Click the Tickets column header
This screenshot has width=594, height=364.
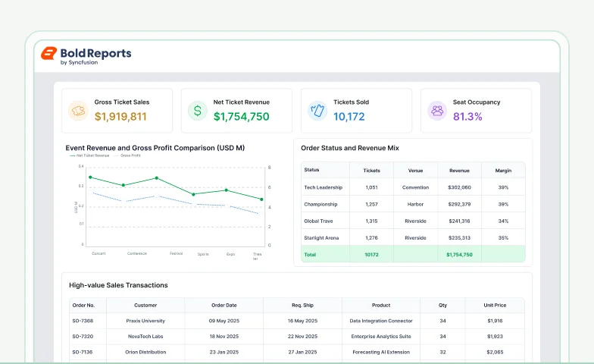tap(371, 171)
